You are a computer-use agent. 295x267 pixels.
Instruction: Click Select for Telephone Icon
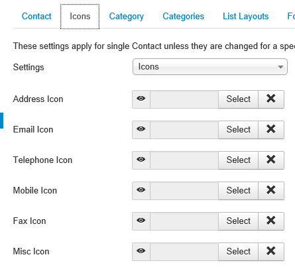pos(239,160)
